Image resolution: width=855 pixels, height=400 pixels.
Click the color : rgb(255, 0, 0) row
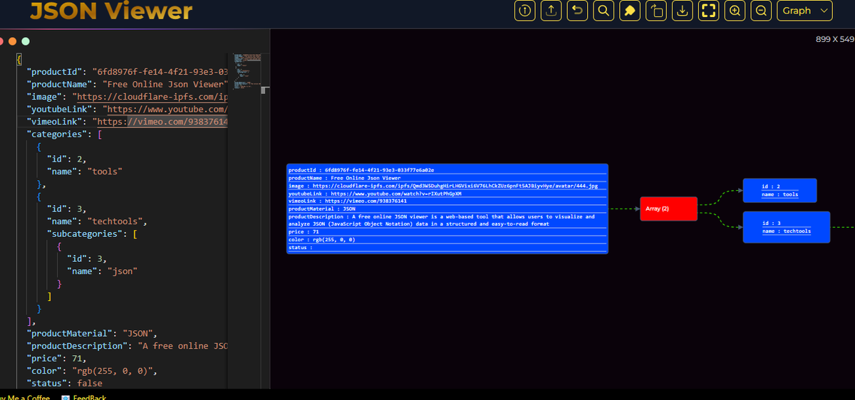447,240
